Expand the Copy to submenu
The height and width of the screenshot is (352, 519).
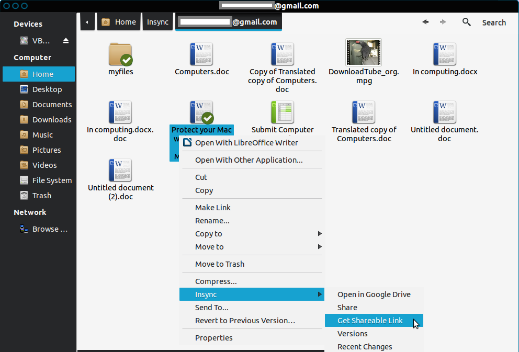[252, 234]
